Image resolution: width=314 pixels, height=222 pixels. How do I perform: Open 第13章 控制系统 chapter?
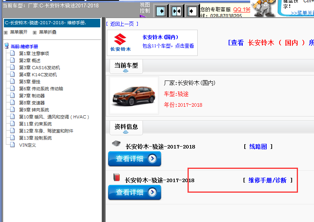click(x=36, y=138)
